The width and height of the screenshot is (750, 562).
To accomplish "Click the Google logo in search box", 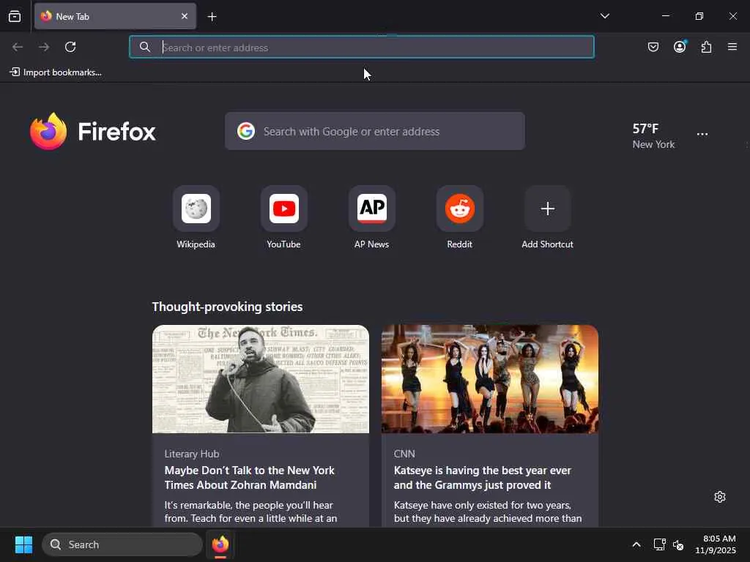I will (x=246, y=131).
